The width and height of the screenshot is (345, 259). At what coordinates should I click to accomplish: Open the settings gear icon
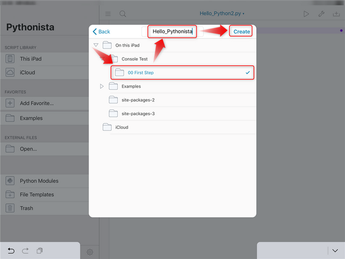coord(90,252)
